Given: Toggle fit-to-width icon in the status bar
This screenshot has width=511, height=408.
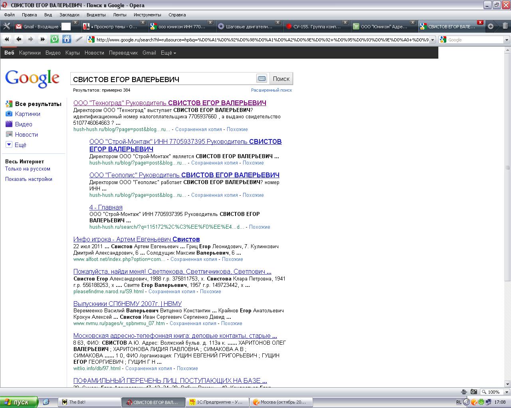Looking at the screenshot, I should pos(463,392).
